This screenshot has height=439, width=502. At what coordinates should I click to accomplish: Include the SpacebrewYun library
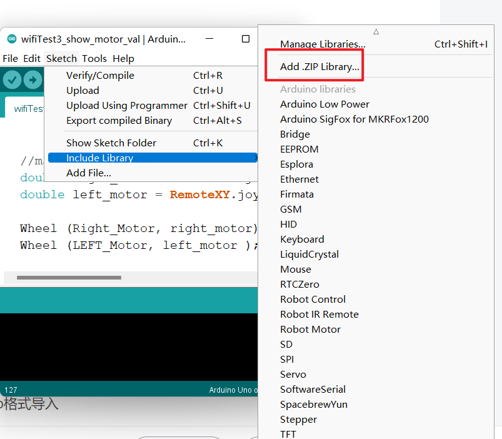(376, 405)
